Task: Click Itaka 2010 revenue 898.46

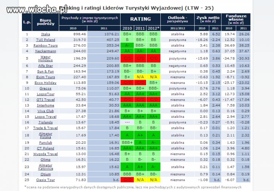Action: click(x=80, y=34)
